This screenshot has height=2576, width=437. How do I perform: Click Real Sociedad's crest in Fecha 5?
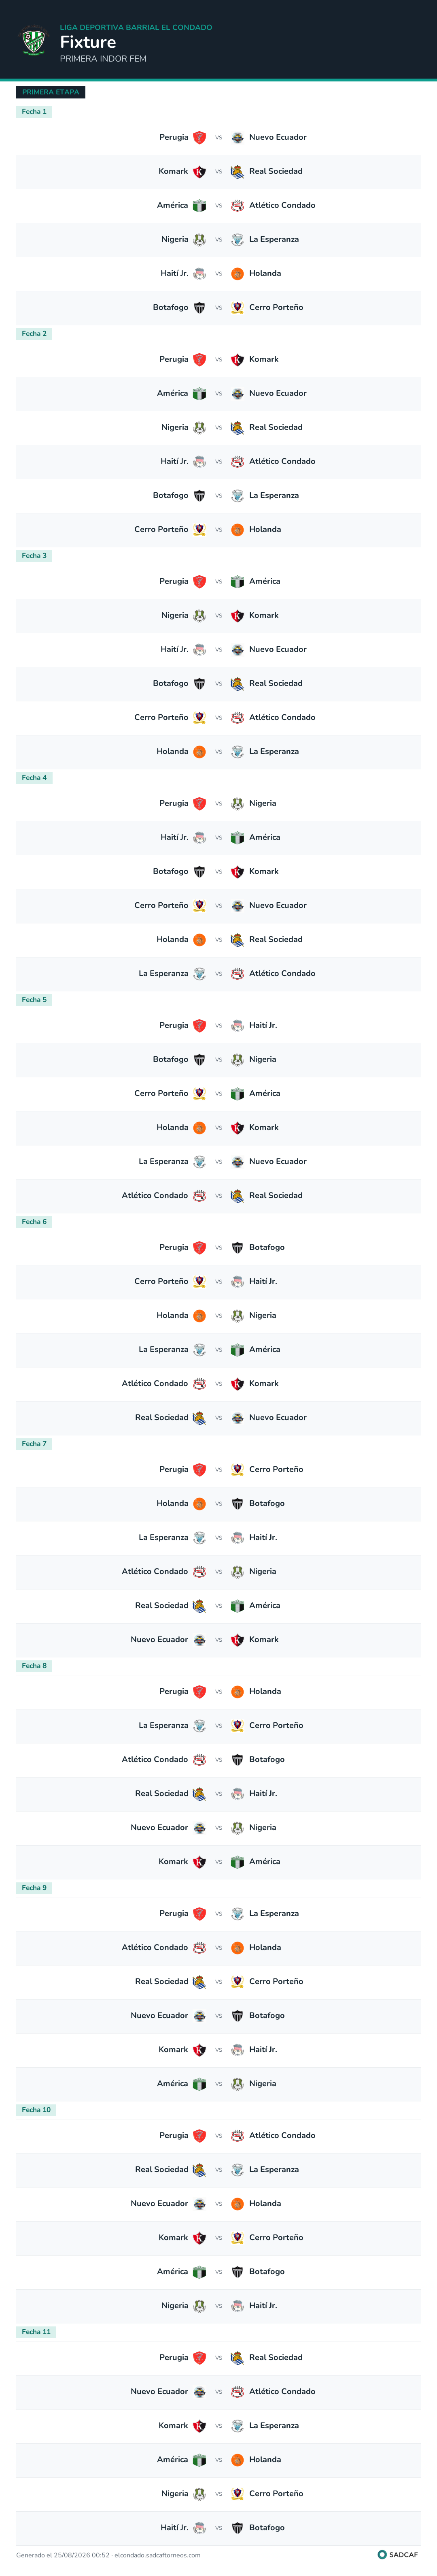238,1195
